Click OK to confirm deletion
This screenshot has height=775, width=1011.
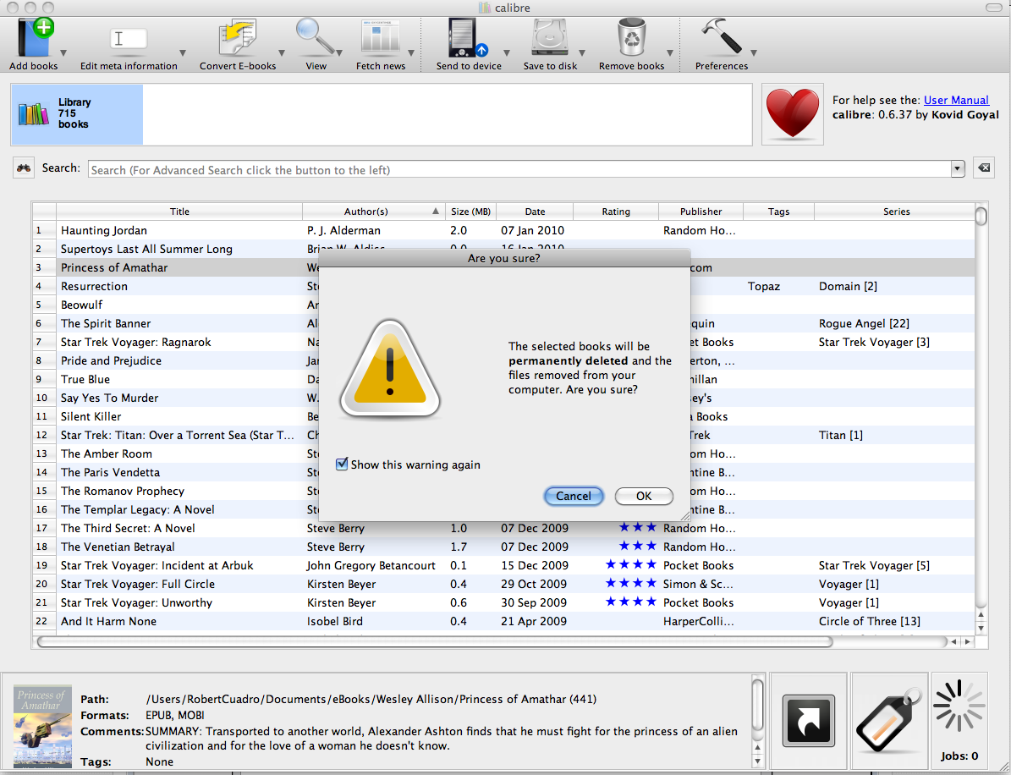pyautogui.click(x=644, y=496)
